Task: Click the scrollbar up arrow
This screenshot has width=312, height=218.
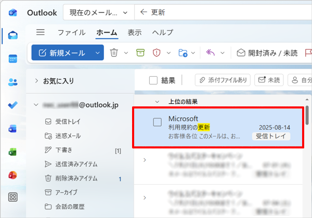Action: point(307,99)
